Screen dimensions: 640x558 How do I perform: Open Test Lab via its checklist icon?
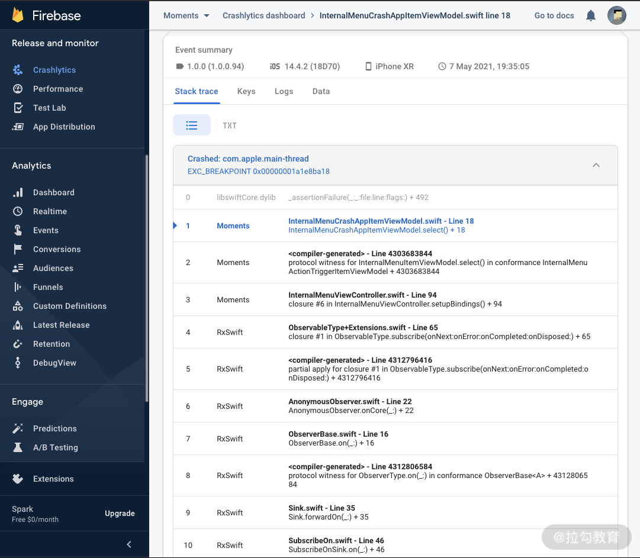pyautogui.click(x=18, y=108)
